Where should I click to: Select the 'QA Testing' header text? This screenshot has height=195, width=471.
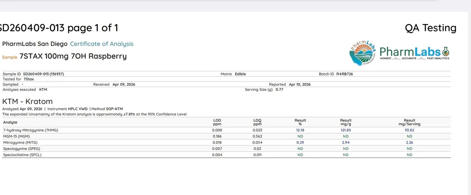tap(431, 28)
